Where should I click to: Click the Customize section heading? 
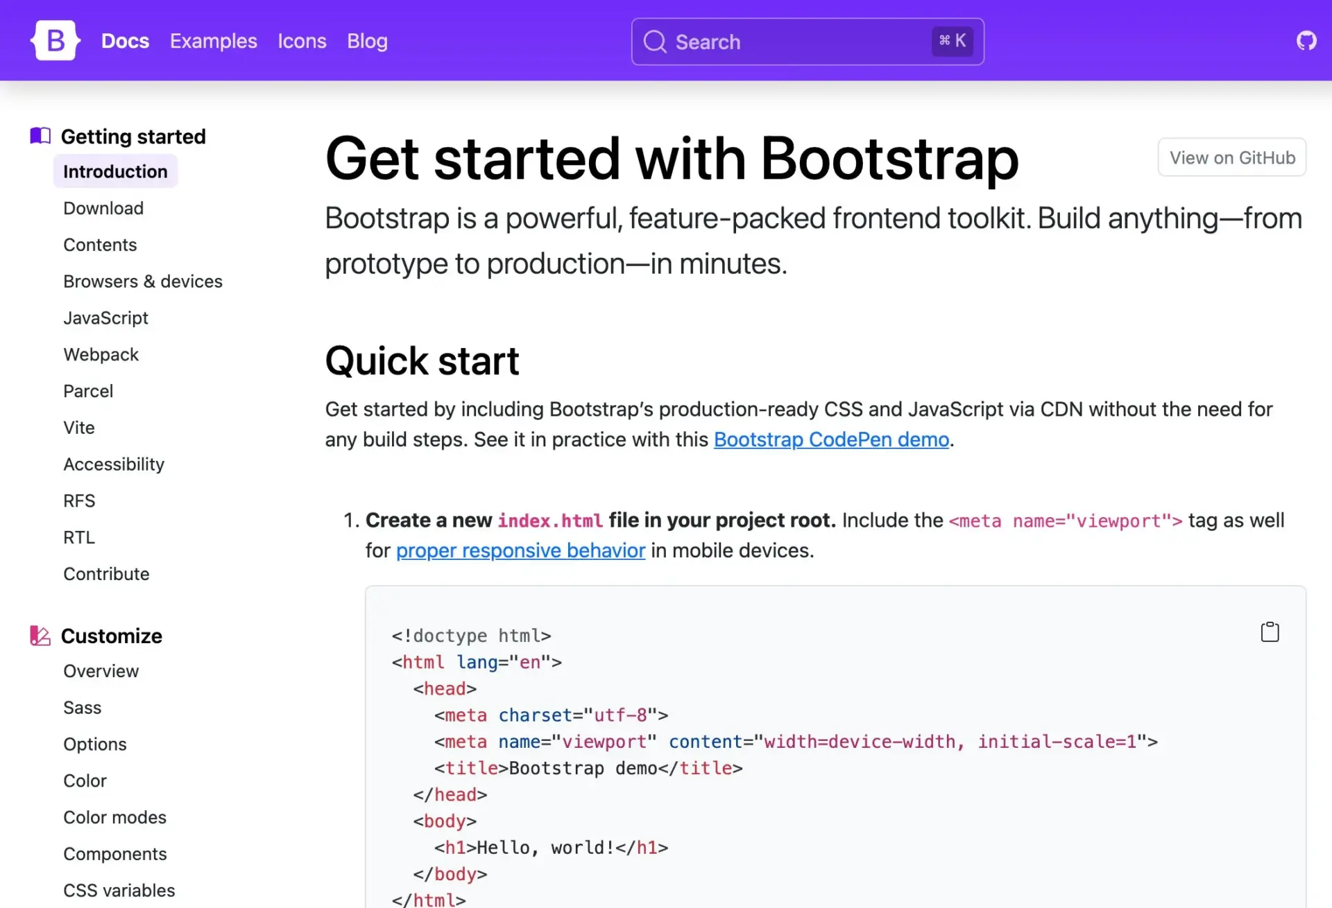tap(112, 636)
